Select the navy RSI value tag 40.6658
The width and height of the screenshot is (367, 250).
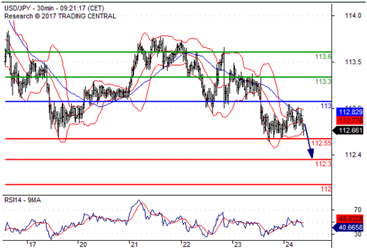pyautogui.click(x=348, y=227)
